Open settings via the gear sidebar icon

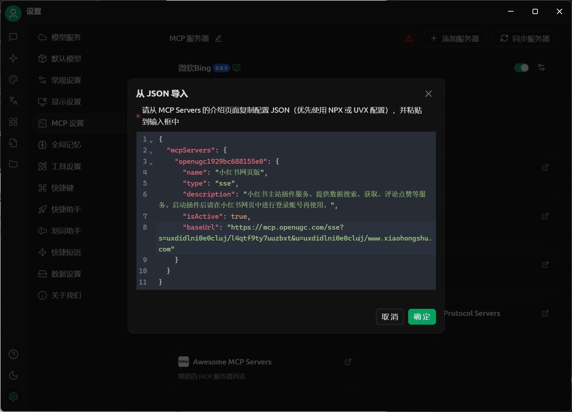[x=13, y=397]
